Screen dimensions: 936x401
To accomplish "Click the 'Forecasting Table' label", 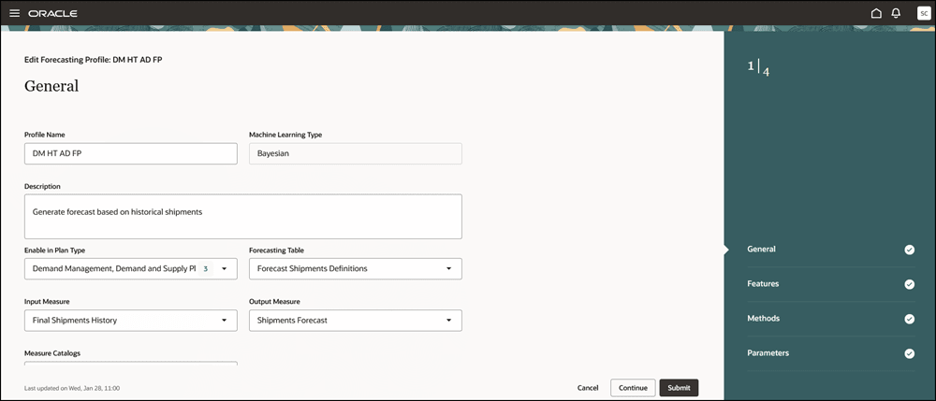I will [277, 251].
